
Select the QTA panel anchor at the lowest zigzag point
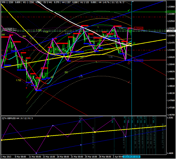point(36,153)
